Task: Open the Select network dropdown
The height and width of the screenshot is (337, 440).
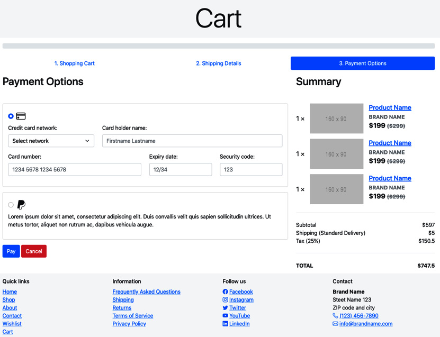Action: pos(51,141)
